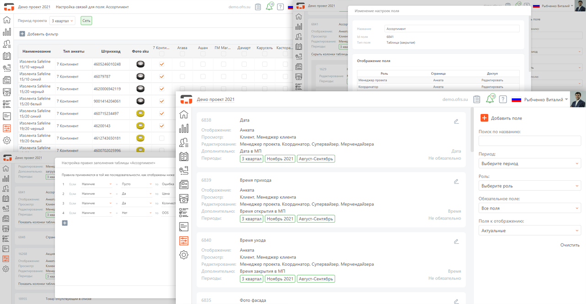Click the "Поиск по названию" search input
586x304 pixels.
click(529, 141)
